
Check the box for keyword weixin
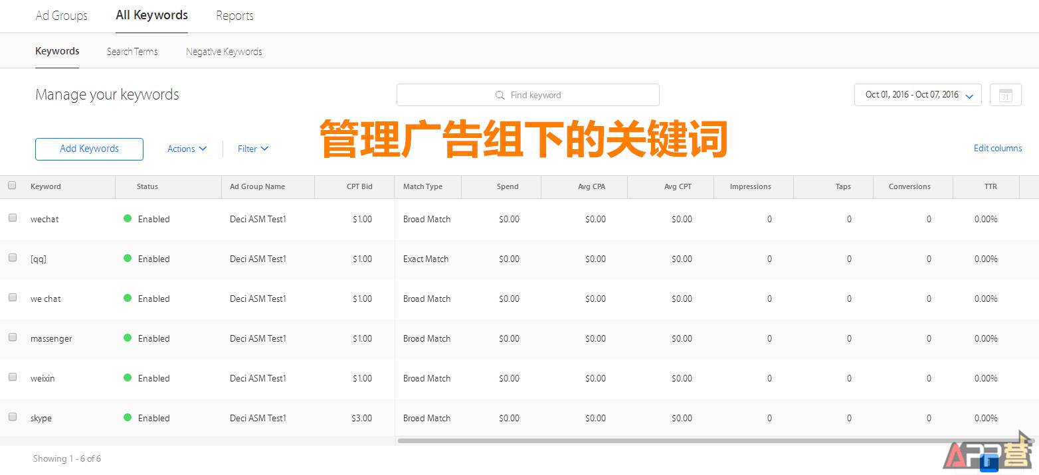point(12,377)
